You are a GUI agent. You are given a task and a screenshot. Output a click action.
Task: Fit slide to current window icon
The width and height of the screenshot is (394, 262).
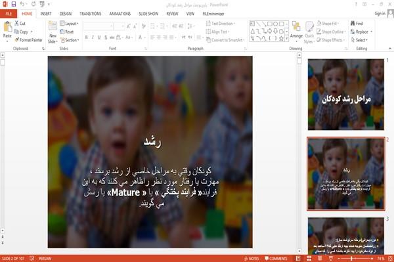point(390,259)
